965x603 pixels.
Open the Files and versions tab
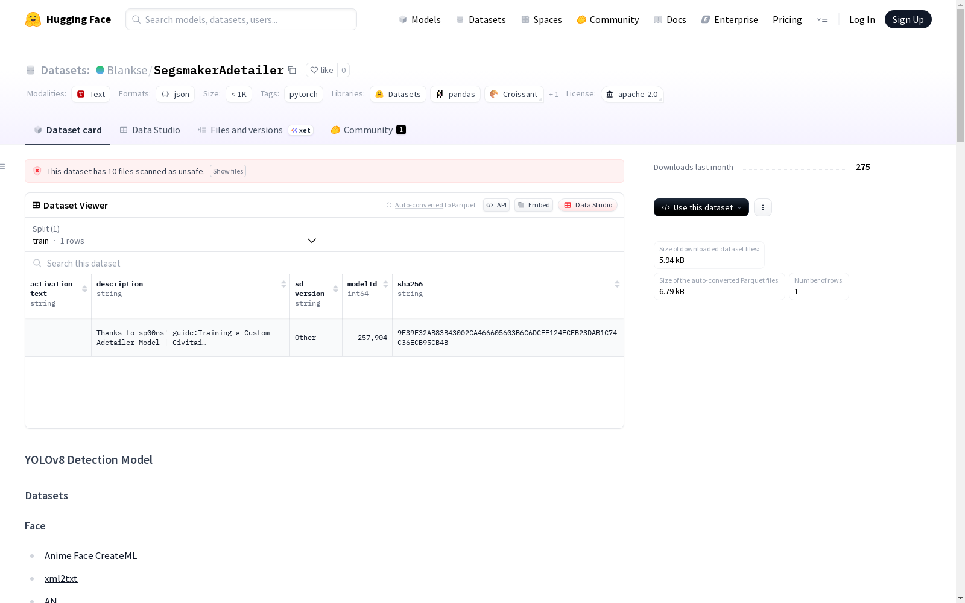click(256, 130)
